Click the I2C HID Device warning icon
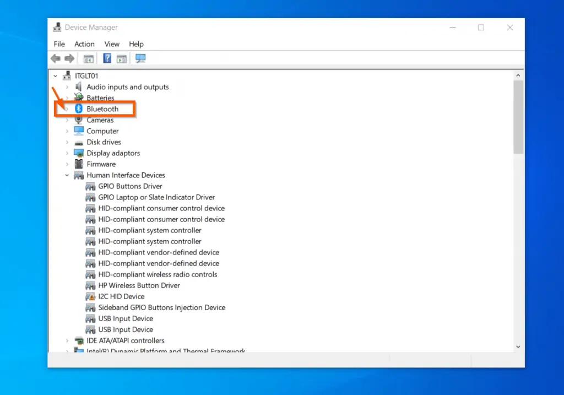 click(x=90, y=296)
